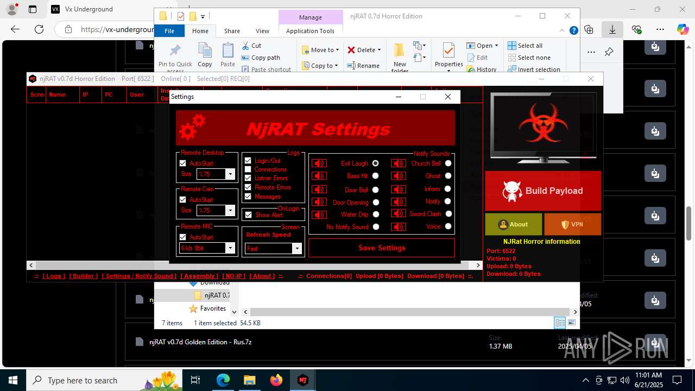Play the Inform sound preview
The width and height of the screenshot is (695, 391).
pos(399,189)
